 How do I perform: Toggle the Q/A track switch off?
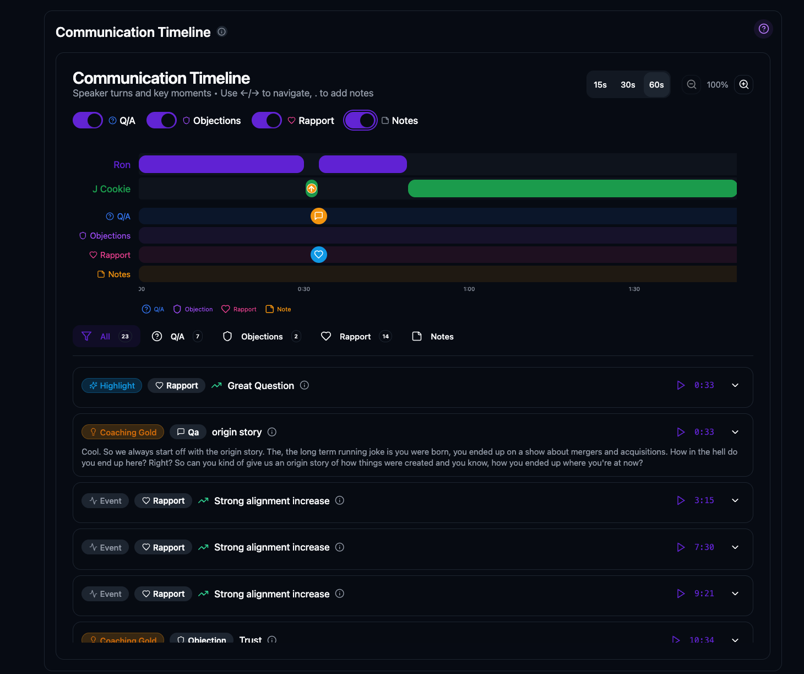88,121
